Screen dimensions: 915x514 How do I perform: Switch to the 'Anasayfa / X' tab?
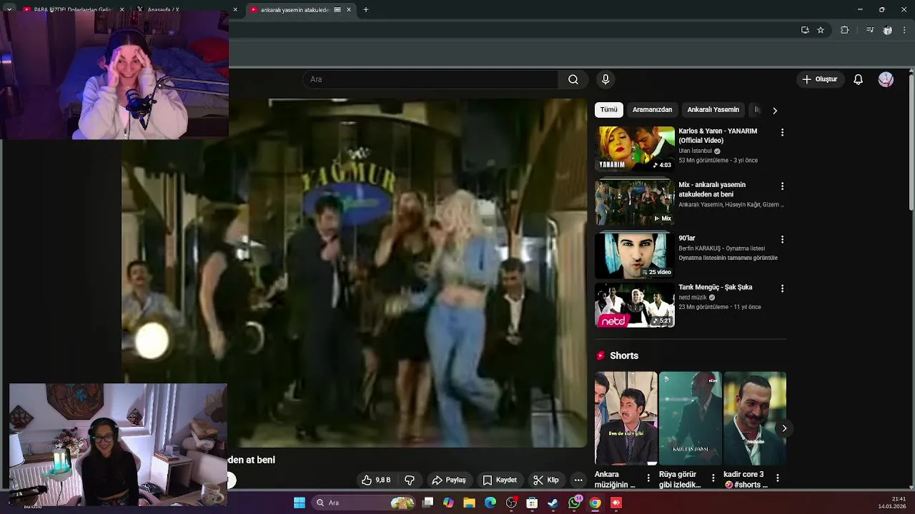pos(184,10)
